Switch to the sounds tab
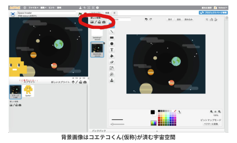 (114, 13)
